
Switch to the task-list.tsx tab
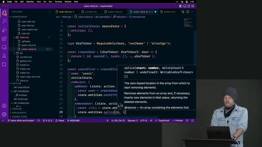coord(65,12)
